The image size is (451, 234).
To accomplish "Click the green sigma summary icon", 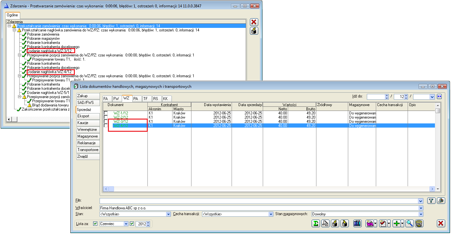I will (316, 223).
